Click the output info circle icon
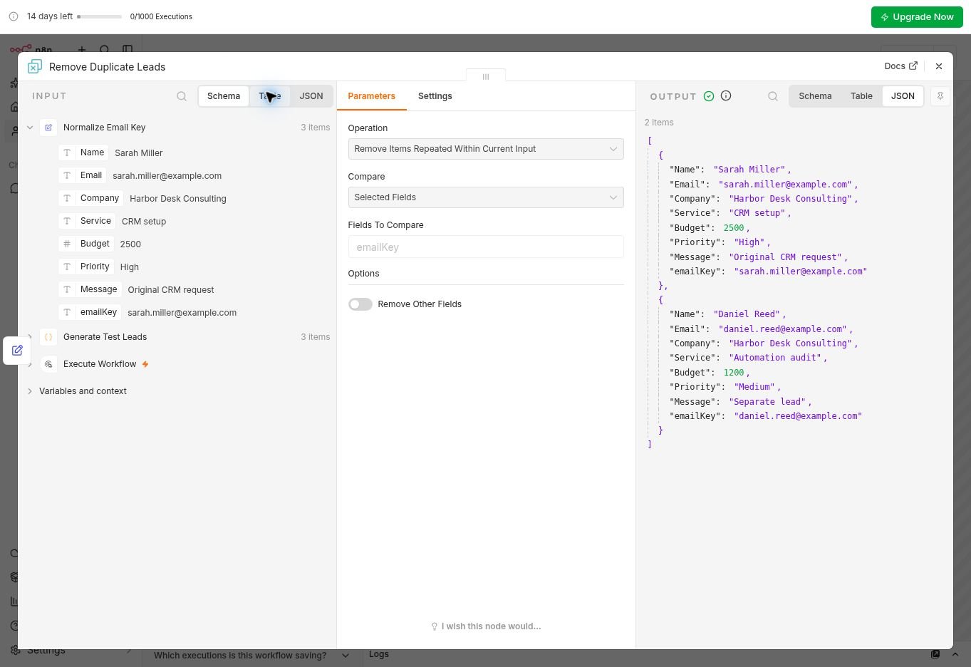This screenshot has width=971, height=667. tap(726, 95)
